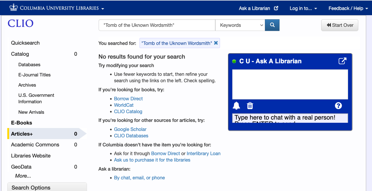This screenshot has width=372, height=191.
Task: Clear the chat using the trash icon
Action: (x=250, y=106)
